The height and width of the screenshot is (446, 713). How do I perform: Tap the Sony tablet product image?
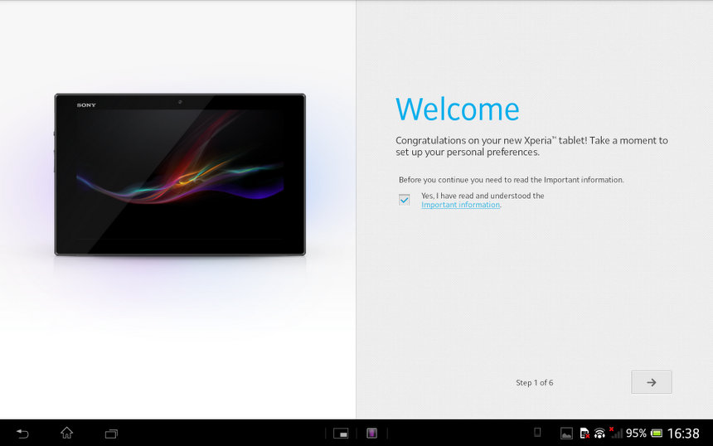coord(180,175)
